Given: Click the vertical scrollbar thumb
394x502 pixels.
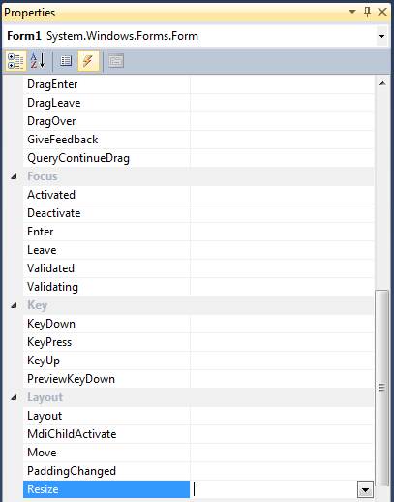Looking at the screenshot, I should pos(382,388).
